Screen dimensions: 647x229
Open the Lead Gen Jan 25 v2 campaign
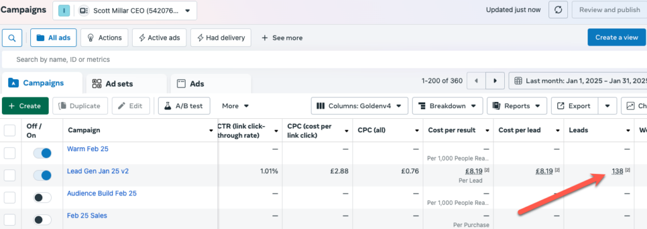(x=98, y=171)
